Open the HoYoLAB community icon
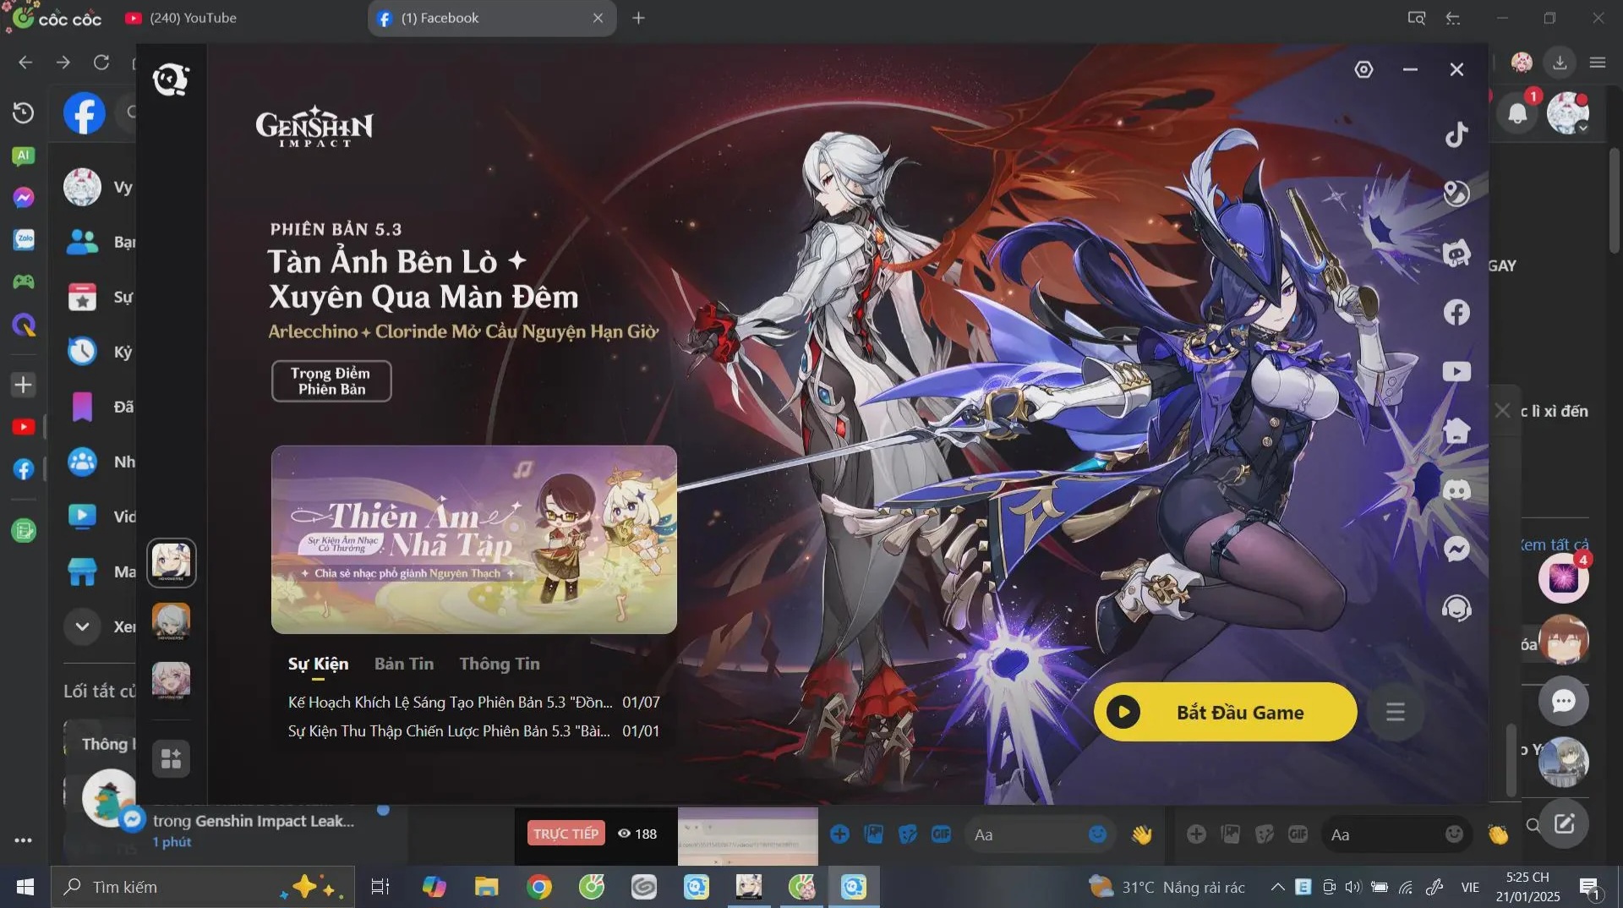This screenshot has width=1623, height=908. click(1456, 253)
